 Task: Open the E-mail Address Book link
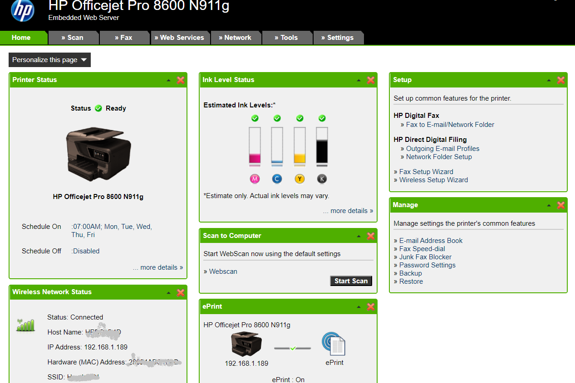(431, 241)
